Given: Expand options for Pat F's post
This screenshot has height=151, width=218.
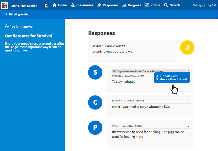Looking at the screenshot, I should (188, 126).
